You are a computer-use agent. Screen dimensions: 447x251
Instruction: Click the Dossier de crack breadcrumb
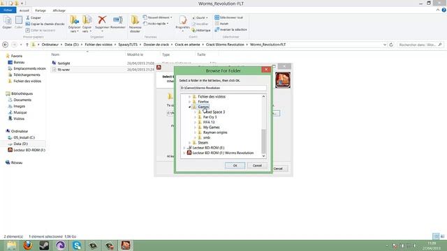pos(156,45)
